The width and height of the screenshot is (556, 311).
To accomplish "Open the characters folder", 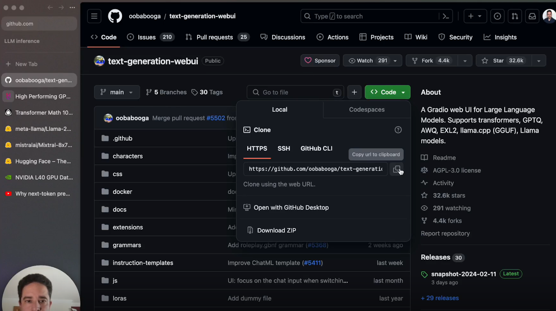I will [128, 156].
